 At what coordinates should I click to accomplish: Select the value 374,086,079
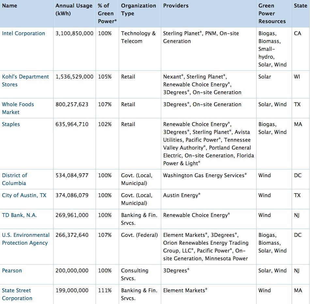[x=72, y=195]
